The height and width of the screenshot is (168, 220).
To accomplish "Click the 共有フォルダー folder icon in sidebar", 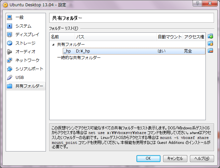I will pyautogui.click(x=10, y=86).
